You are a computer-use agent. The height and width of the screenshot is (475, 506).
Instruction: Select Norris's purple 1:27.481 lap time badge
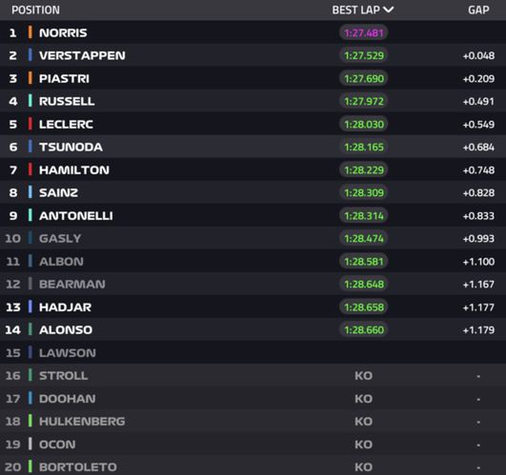[364, 33]
